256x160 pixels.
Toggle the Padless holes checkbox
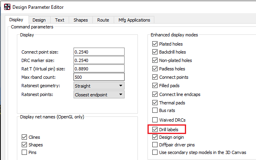(x=155, y=69)
